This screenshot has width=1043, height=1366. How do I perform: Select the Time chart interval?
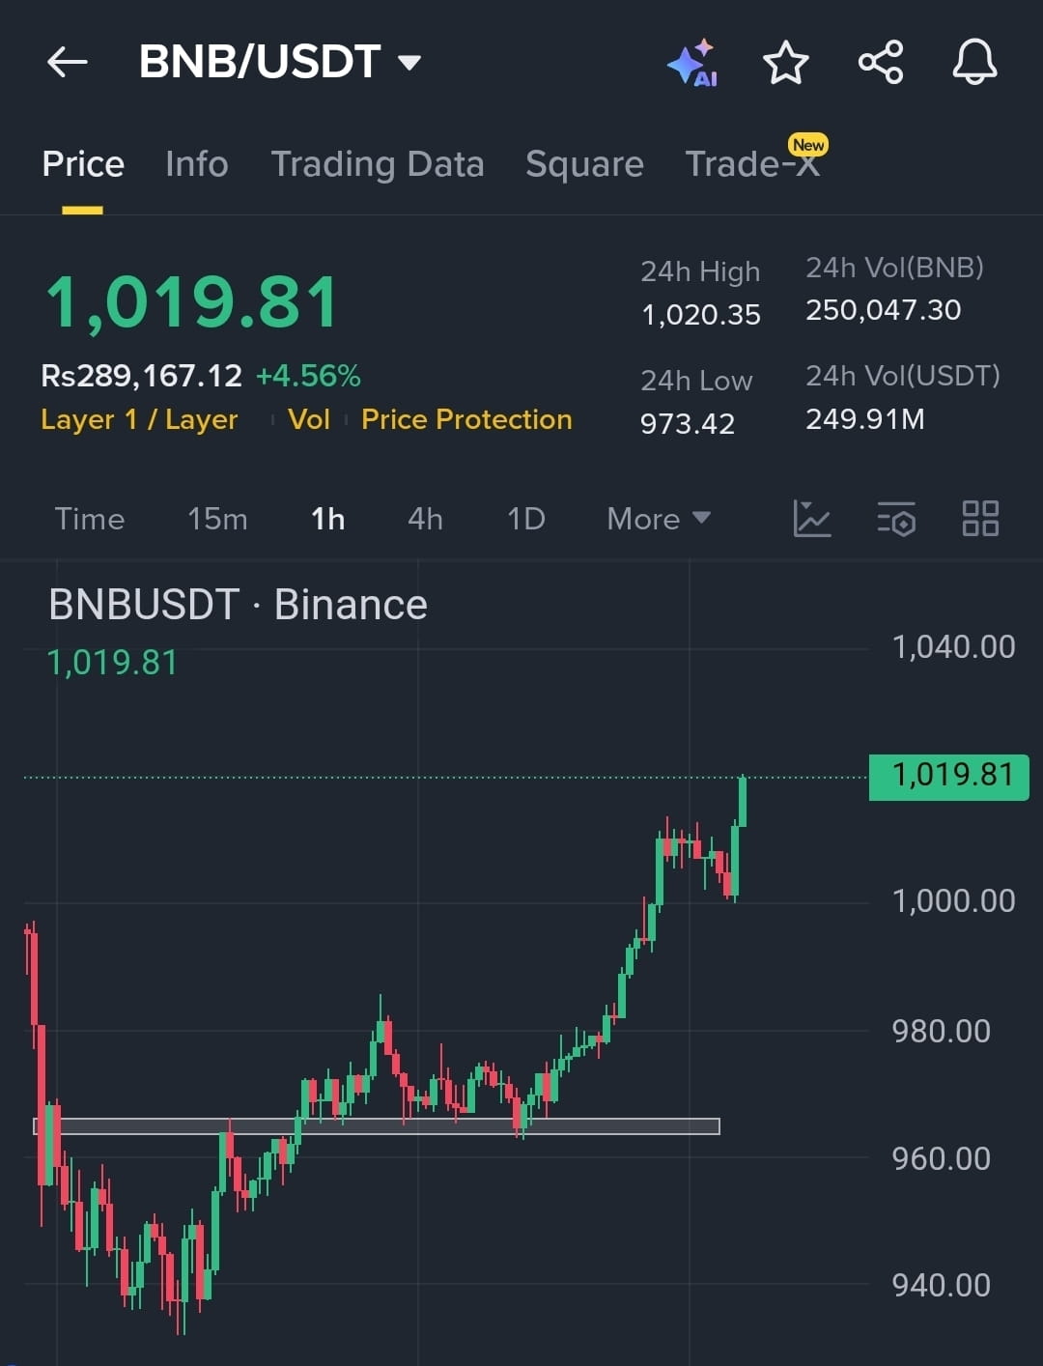tap(90, 519)
